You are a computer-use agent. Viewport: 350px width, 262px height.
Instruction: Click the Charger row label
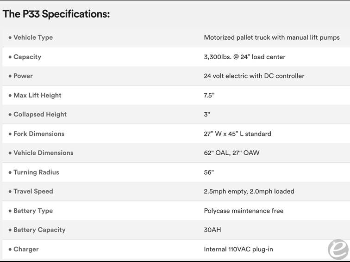tap(26, 249)
